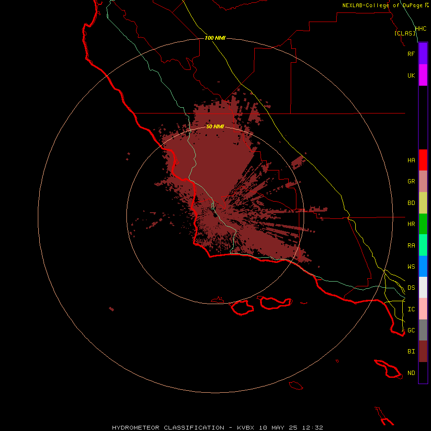The image size is (431, 431).
Task: Click the 12:32 timestamp
Action: click(x=313, y=428)
